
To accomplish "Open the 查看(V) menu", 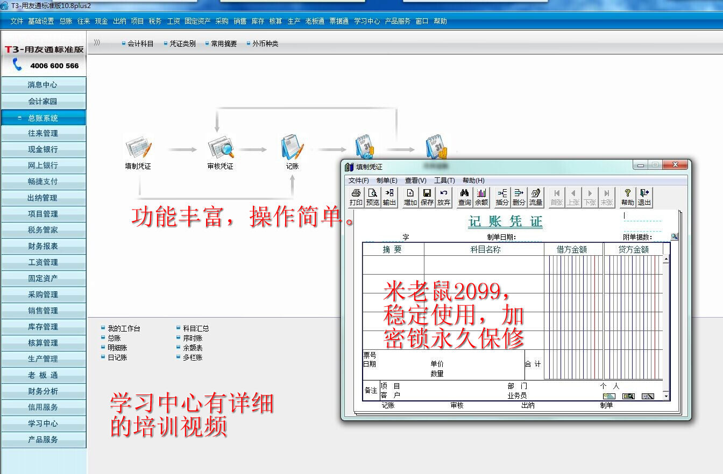I will click(x=416, y=181).
